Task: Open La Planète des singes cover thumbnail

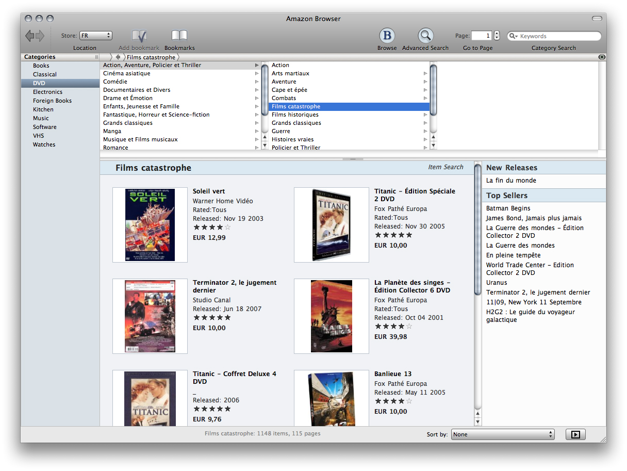Action: click(x=332, y=316)
